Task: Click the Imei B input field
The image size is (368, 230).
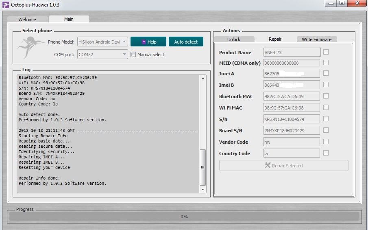Action: 291,85
